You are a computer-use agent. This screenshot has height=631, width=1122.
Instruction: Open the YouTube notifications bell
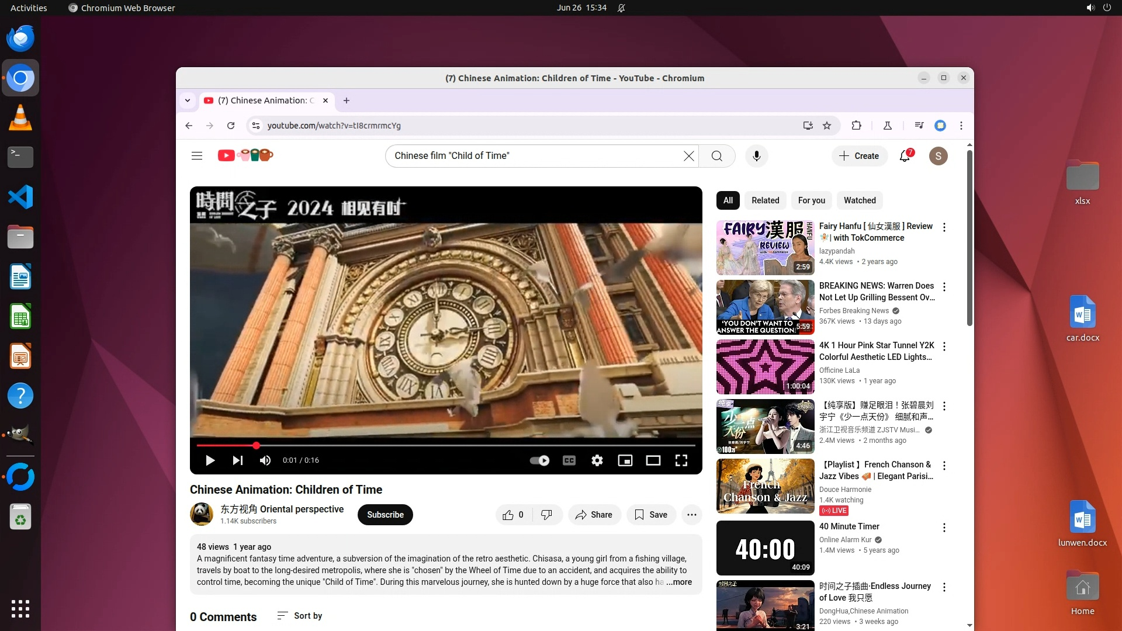click(905, 156)
